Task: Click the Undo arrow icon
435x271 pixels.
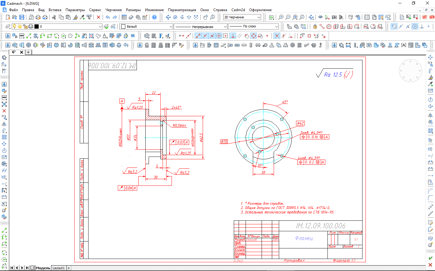Action: (x=108, y=17)
